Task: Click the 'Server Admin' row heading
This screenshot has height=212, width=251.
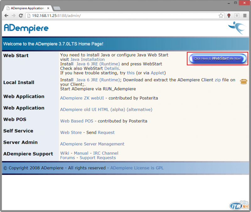Action: 20,142
